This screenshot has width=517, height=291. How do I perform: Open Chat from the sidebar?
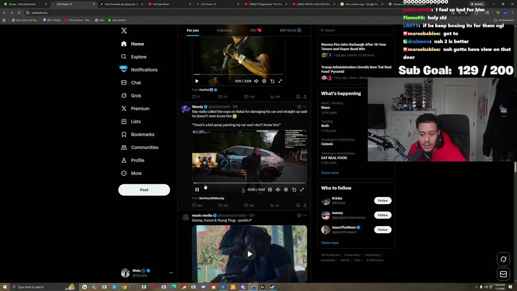point(131,83)
